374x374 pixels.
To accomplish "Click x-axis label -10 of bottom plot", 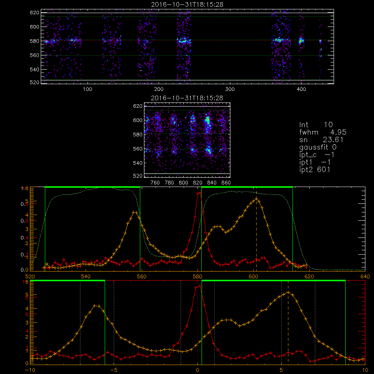I will [x=30, y=370].
